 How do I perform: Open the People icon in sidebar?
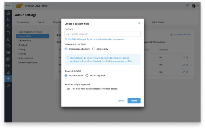click(8, 19)
